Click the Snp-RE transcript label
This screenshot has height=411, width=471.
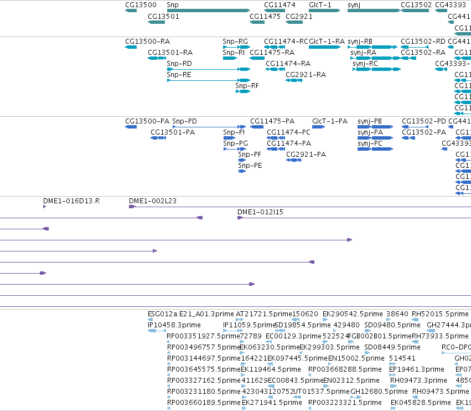pyautogui.click(x=179, y=75)
